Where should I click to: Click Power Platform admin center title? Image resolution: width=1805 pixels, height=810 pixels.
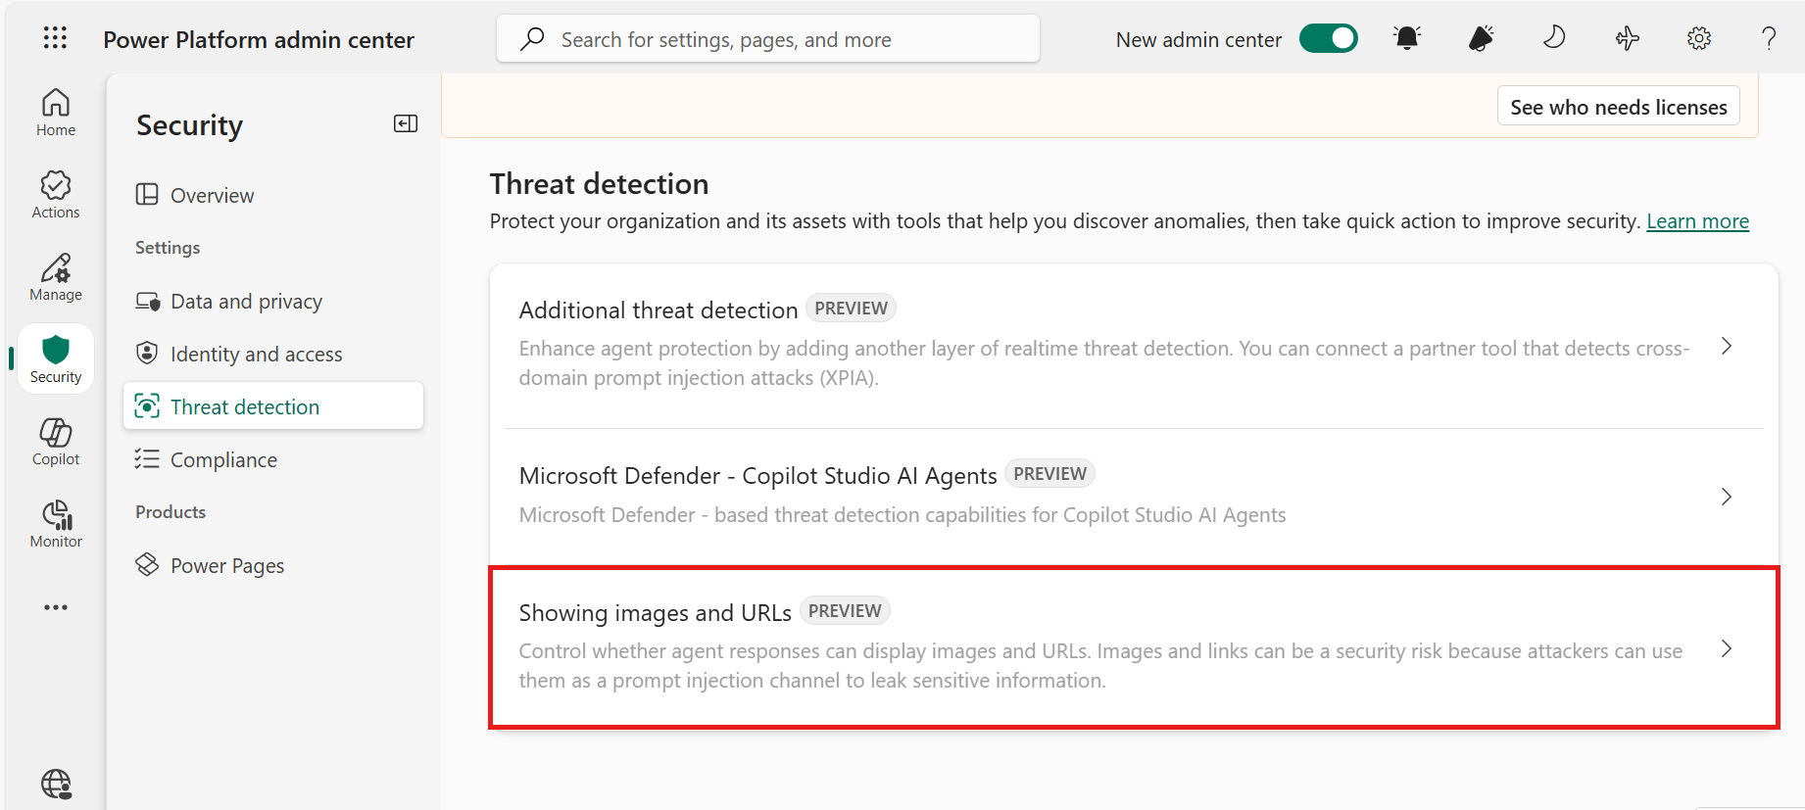click(x=259, y=39)
